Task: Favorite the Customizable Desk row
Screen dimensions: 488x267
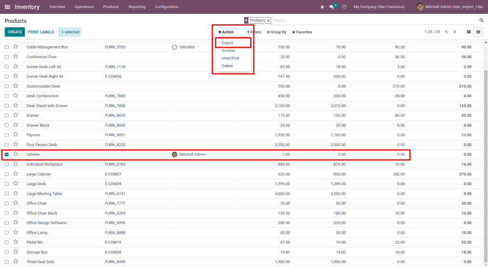Action: 16,86
